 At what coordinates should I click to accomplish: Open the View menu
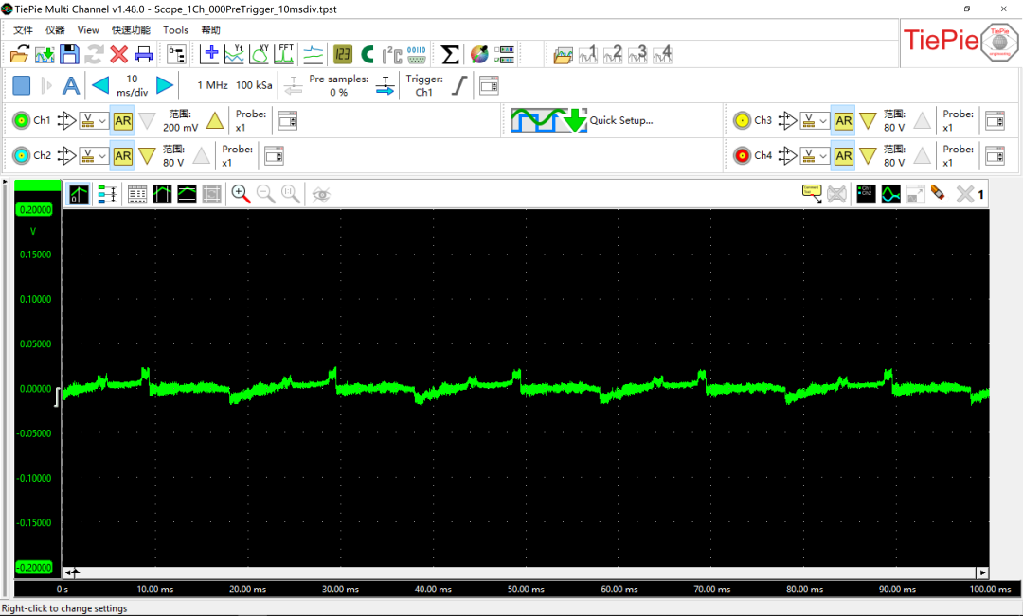pos(88,30)
